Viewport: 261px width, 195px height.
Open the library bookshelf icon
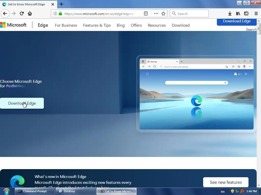tap(238, 14)
